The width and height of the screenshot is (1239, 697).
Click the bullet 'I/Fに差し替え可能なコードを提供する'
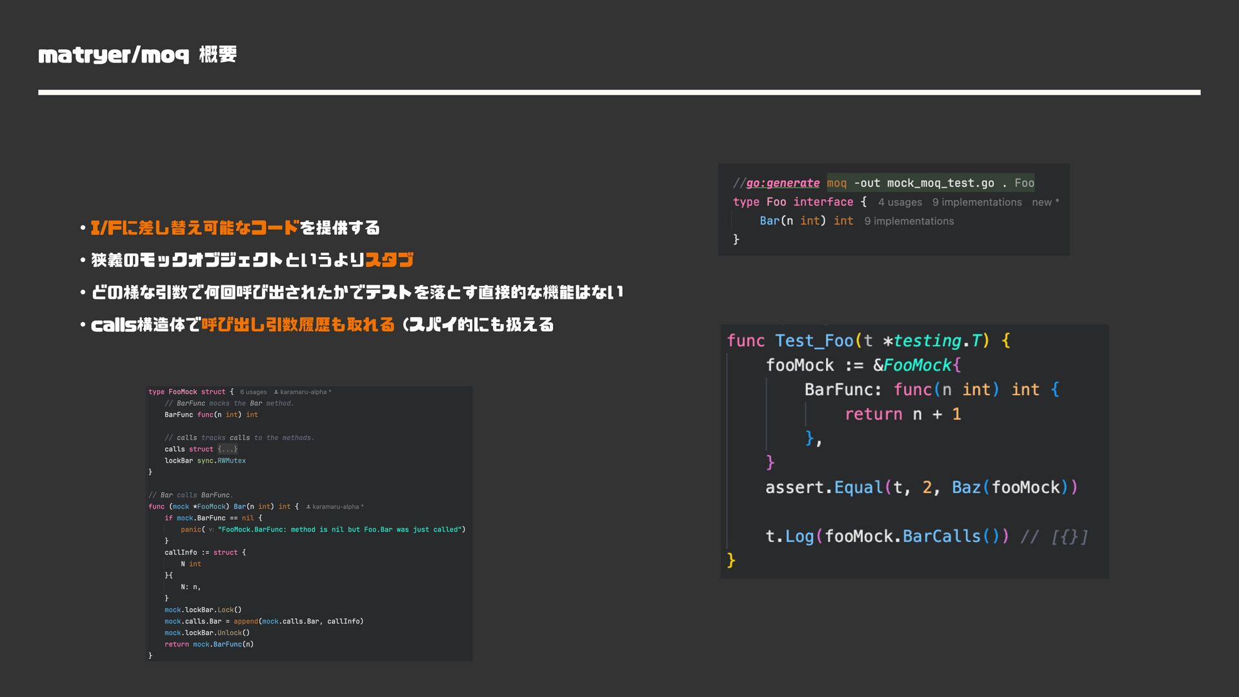[x=235, y=228]
